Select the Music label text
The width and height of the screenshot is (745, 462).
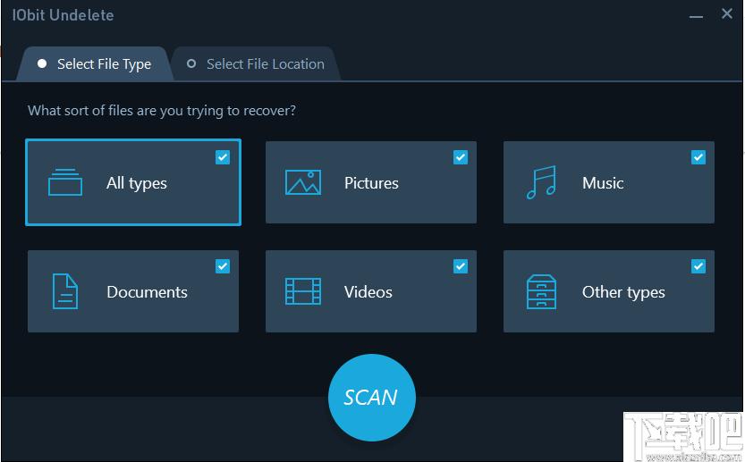[603, 183]
